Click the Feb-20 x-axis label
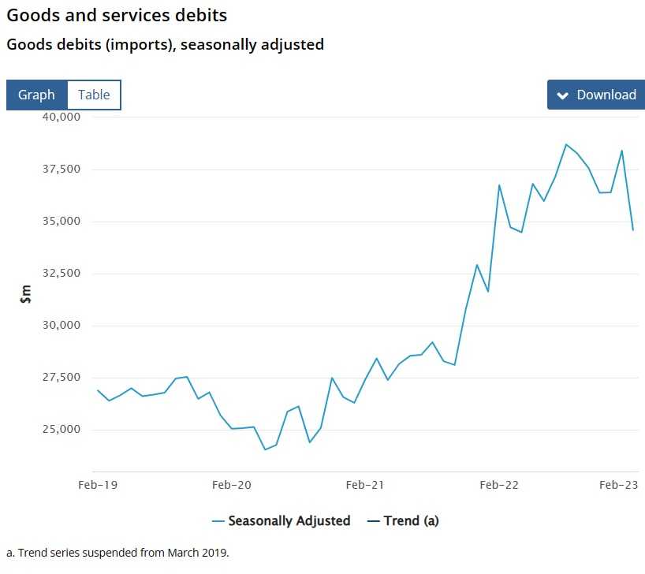 click(x=232, y=485)
